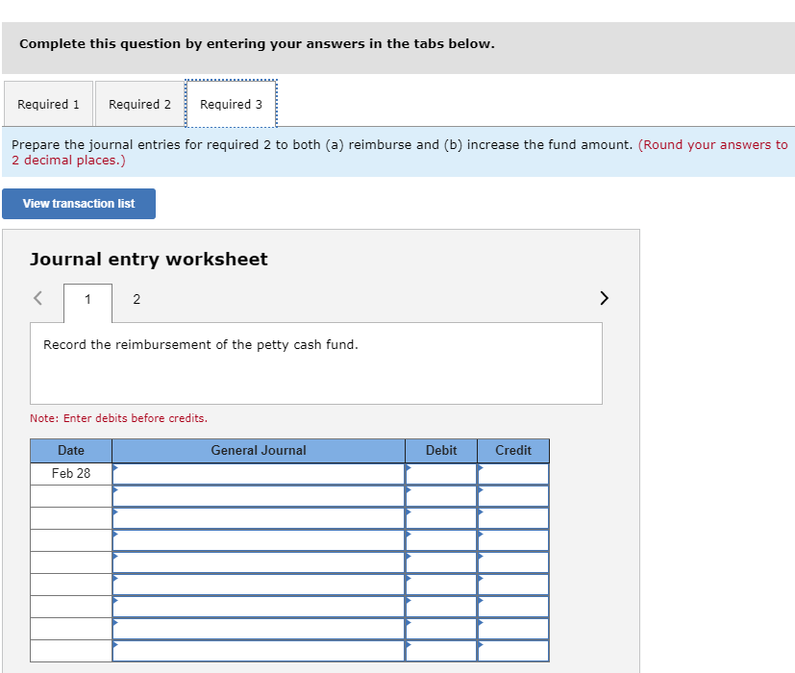Click the right chevron to advance journal entries

pos(604,298)
